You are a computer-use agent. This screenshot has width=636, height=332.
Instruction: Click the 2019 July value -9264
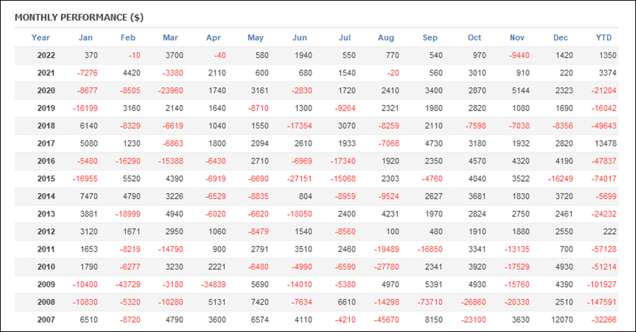coord(345,108)
